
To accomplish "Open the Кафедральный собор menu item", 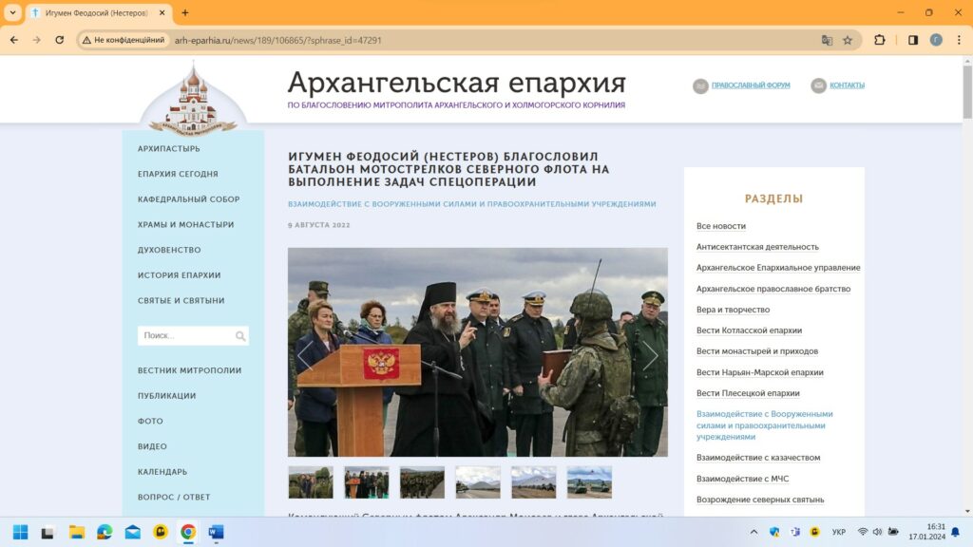I will pos(189,199).
